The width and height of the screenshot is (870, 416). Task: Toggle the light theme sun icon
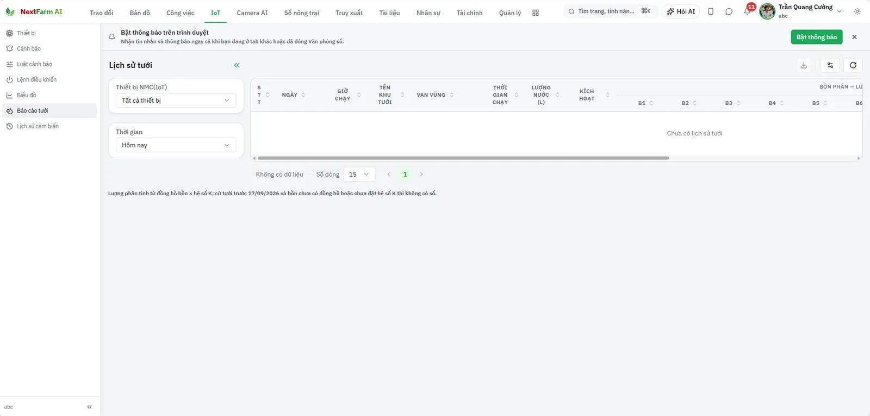click(857, 11)
